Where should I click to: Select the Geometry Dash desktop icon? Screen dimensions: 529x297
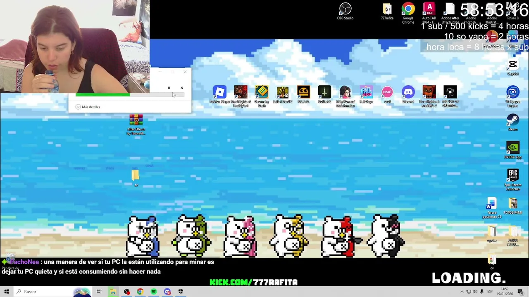(x=262, y=96)
